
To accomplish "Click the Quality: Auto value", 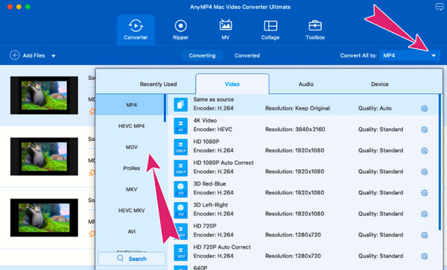I will pos(375,108).
